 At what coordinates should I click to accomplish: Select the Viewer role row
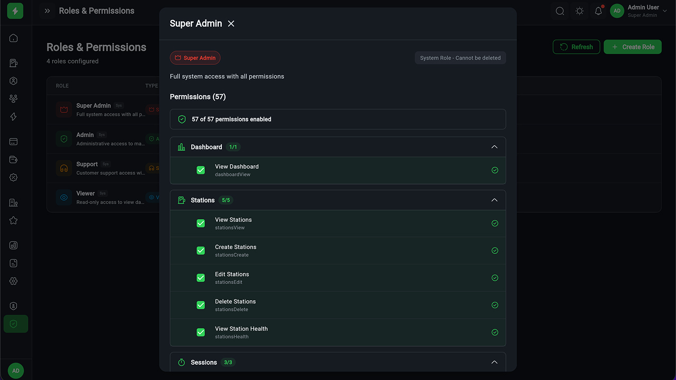tap(100, 197)
